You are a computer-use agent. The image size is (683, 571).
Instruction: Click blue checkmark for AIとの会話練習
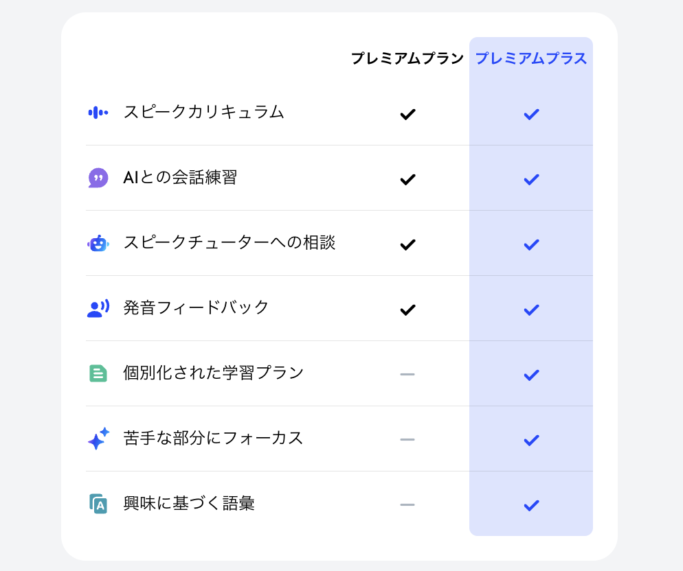click(x=531, y=179)
